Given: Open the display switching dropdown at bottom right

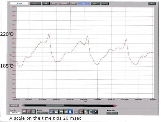Looking at the screenshot, I should pos(112,113).
